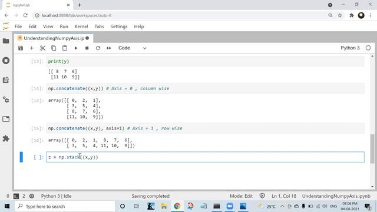Open browser extensions puzzle icon
The width and height of the screenshot is (377, 212).
click(x=352, y=15)
